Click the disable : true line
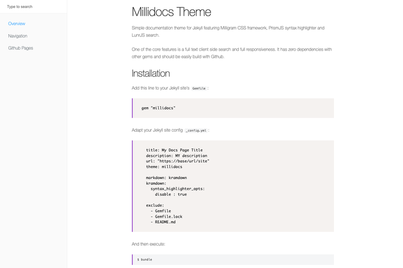This screenshot has height=268, width=403. click(171, 195)
